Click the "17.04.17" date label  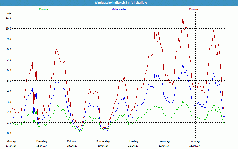click(x=11, y=146)
